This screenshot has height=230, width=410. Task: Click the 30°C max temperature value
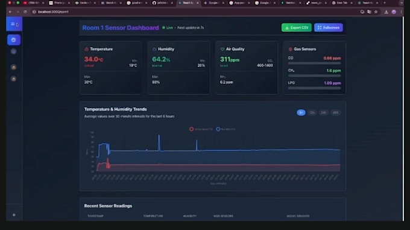click(89, 82)
